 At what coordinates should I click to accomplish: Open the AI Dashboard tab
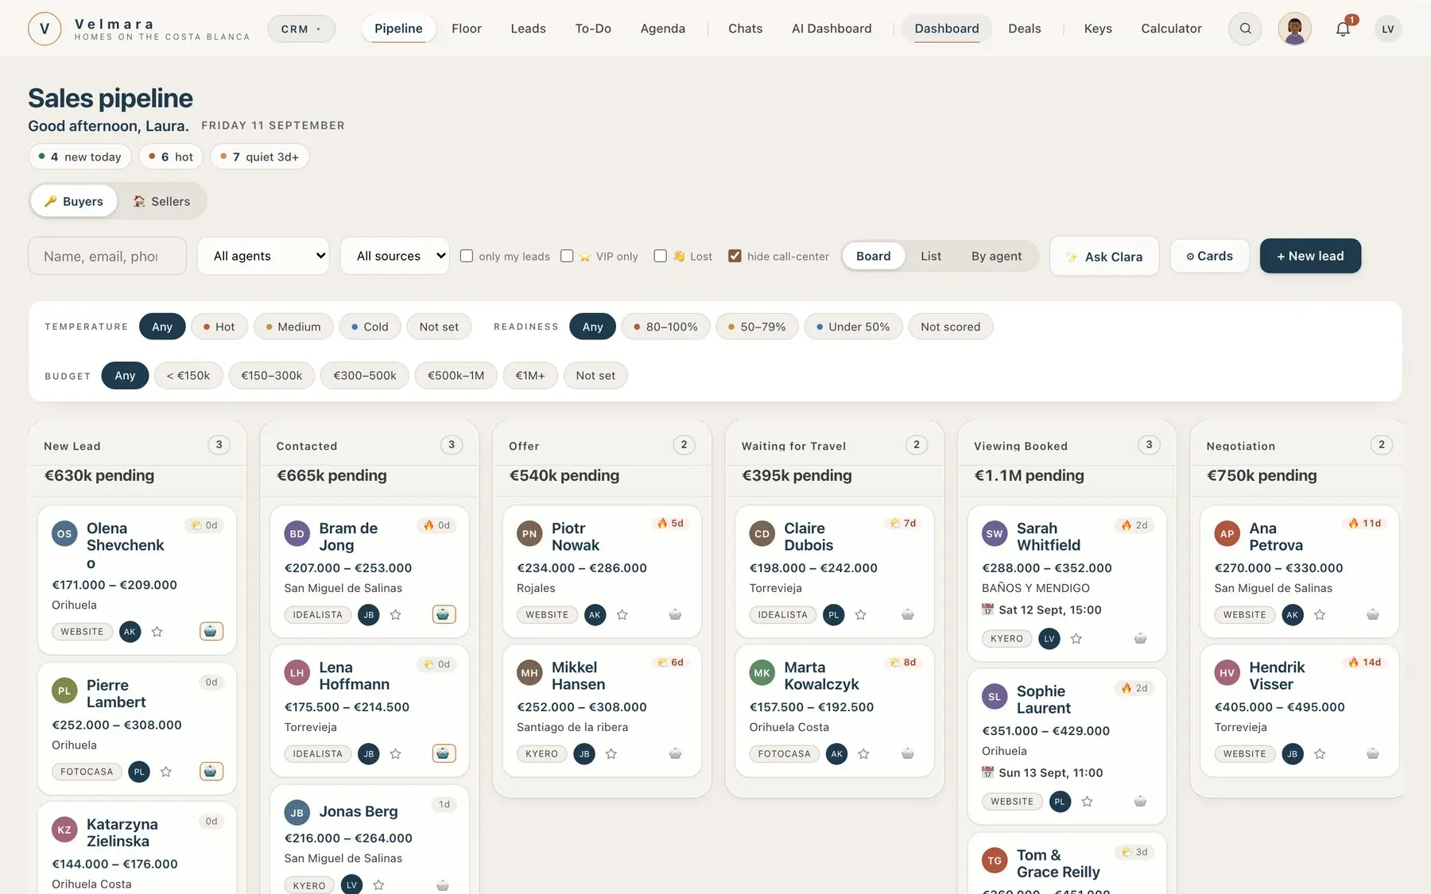tap(832, 29)
